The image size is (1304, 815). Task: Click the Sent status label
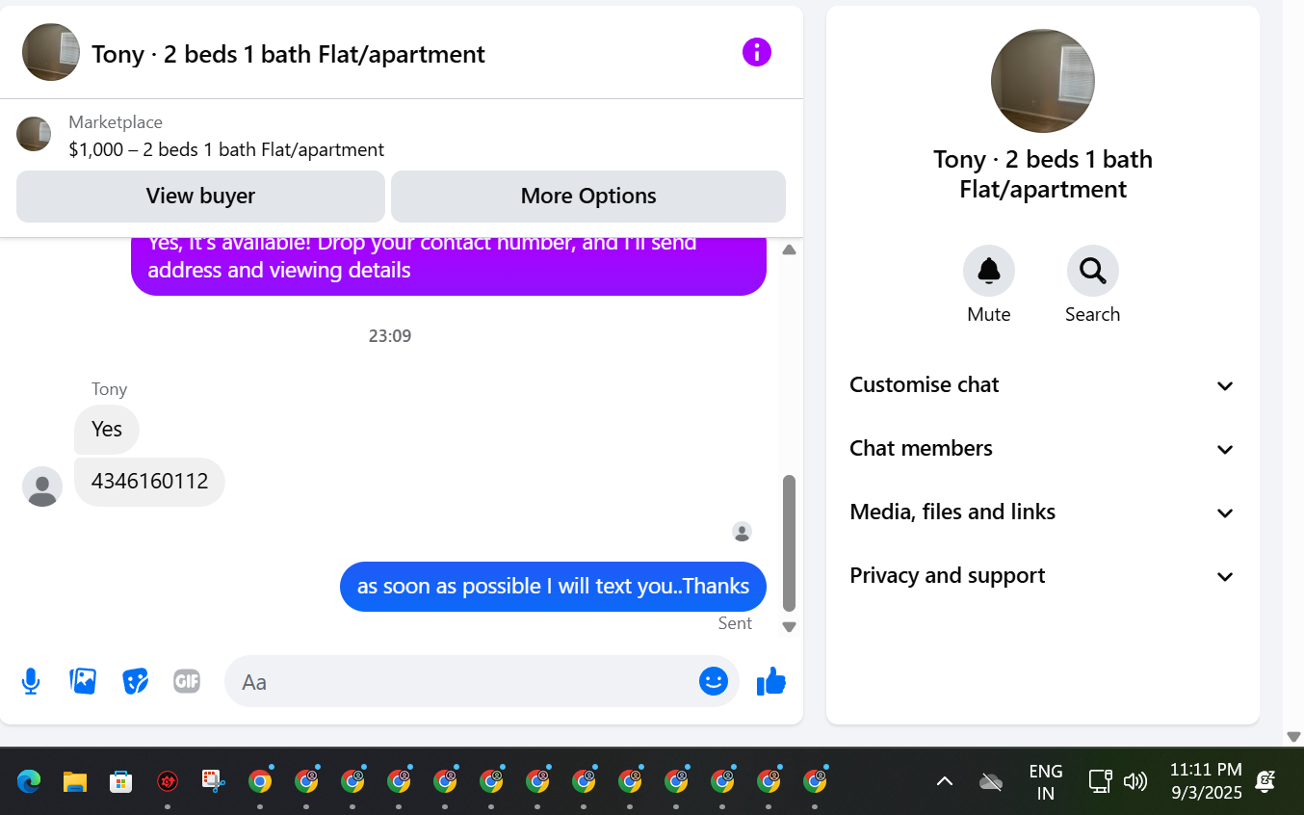coord(735,623)
